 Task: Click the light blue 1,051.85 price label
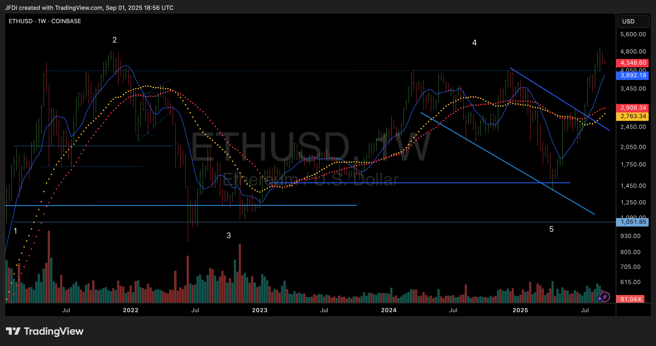pos(633,222)
